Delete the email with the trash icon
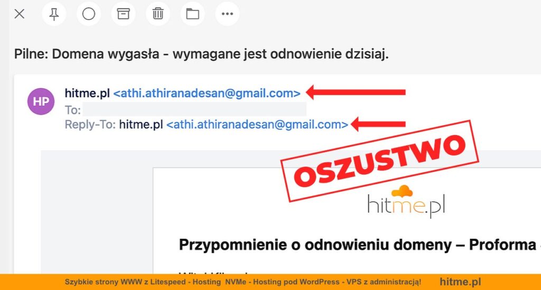The image size is (541, 290). (x=158, y=14)
